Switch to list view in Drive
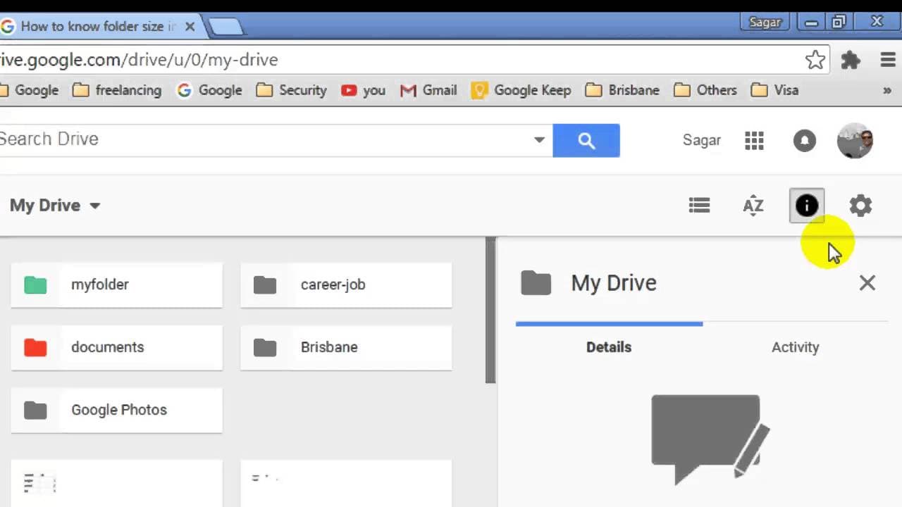Image resolution: width=902 pixels, height=507 pixels. (x=699, y=206)
